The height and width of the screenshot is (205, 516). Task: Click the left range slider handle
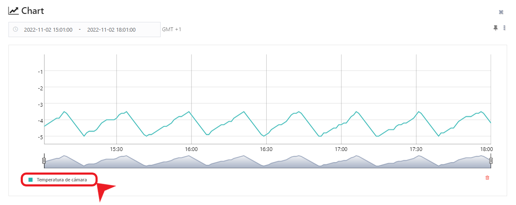(44, 161)
